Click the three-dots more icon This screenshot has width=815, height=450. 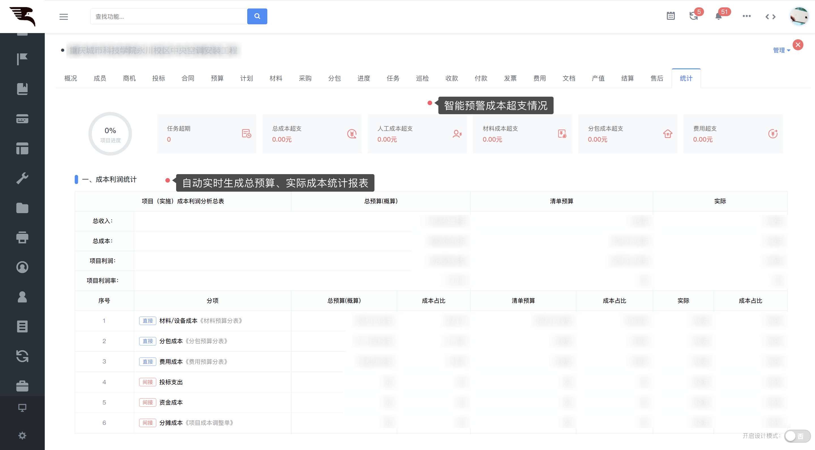746,16
